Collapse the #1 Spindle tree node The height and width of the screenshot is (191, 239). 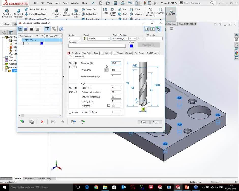click(20, 40)
